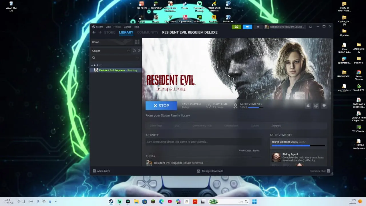The width and height of the screenshot is (366, 206).
Task: Open NVIDIA App desktop shortcut
Action: (199, 19)
